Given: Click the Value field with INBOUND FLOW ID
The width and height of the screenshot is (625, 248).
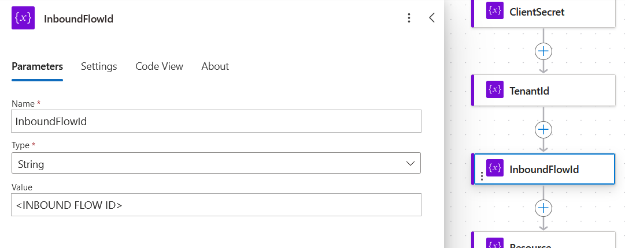Looking at the screenshot, I should pos(216,205).
